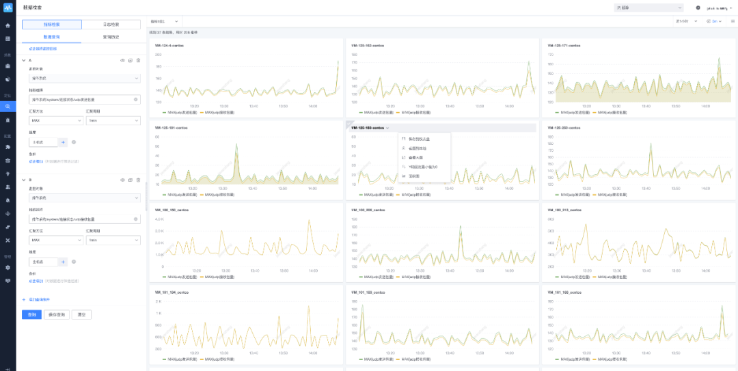Collapse query B section chevron

[24, 180]
